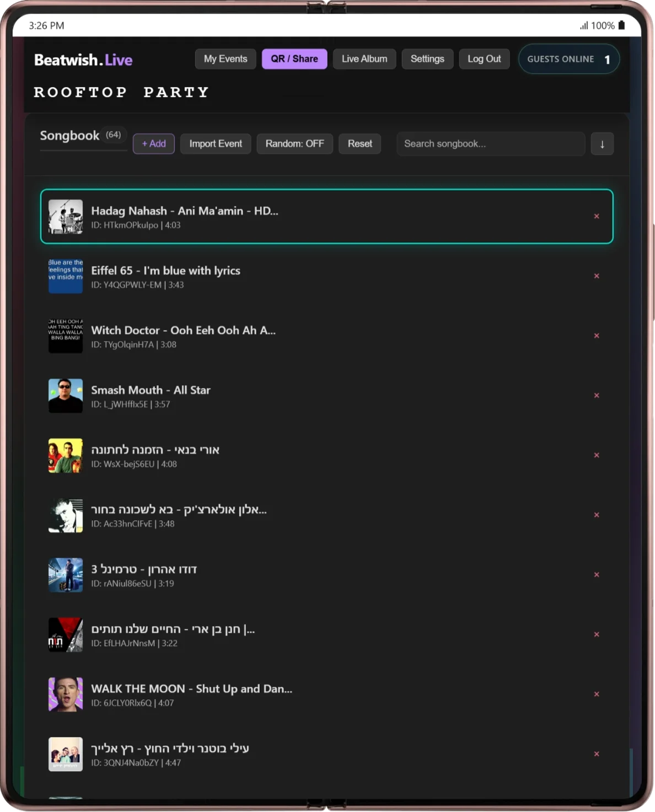Delete "Smash Mouth - All Star" using its X icon
655x812 pixels.
pos(597,396)
